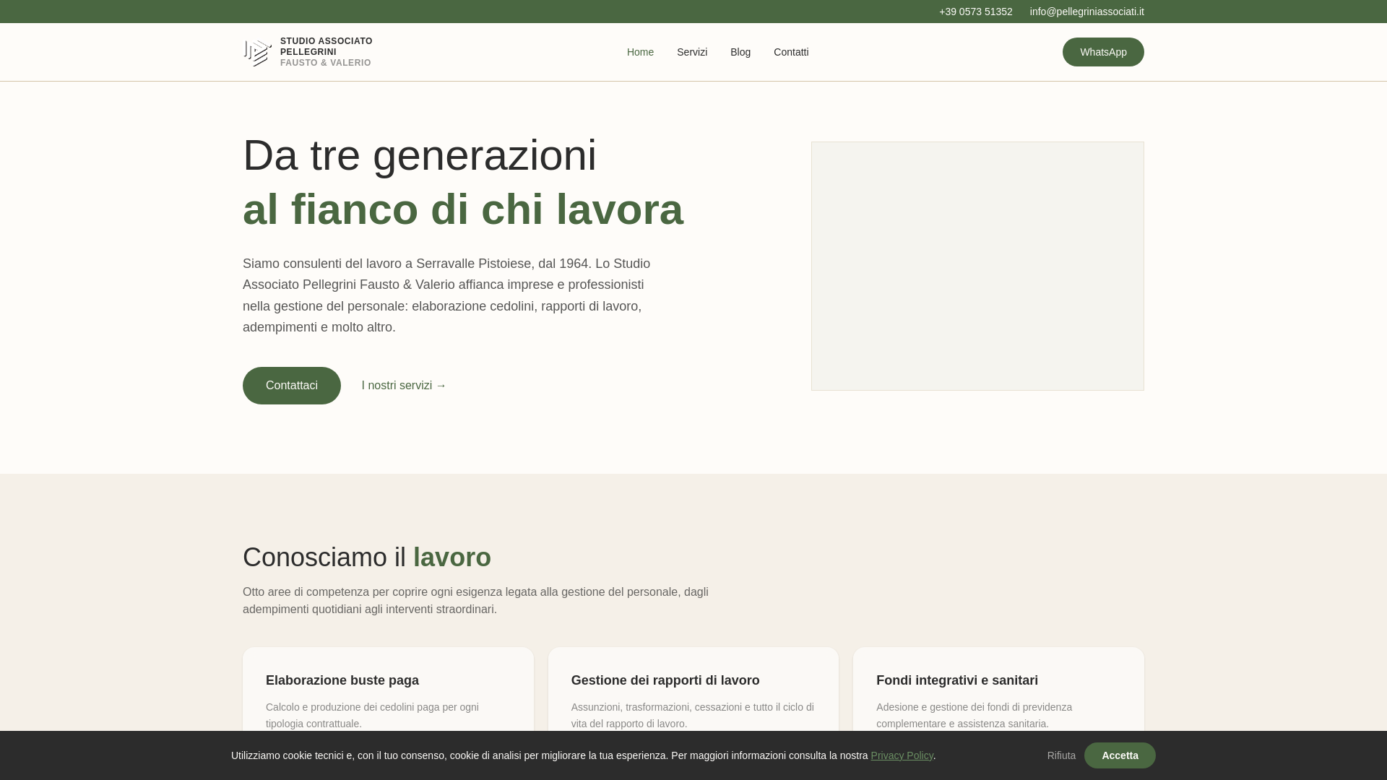This screenshot has width=1387, height=780.
Task: Click the WhatsApp button
Action: pyautogui.click(x=1103, y=52)
